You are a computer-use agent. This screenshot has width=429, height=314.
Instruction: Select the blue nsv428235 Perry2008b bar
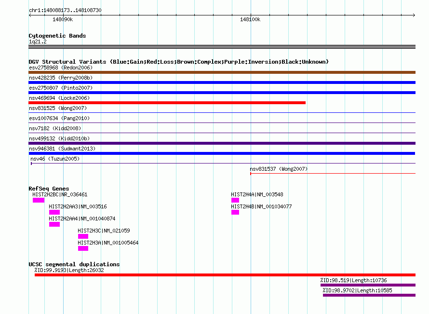pyautogui.click(x=222, y=82)
